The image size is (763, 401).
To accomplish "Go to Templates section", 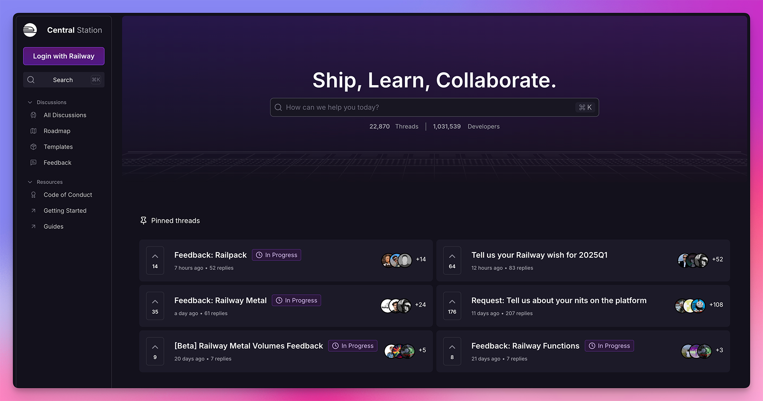I will tap(58, 147).
